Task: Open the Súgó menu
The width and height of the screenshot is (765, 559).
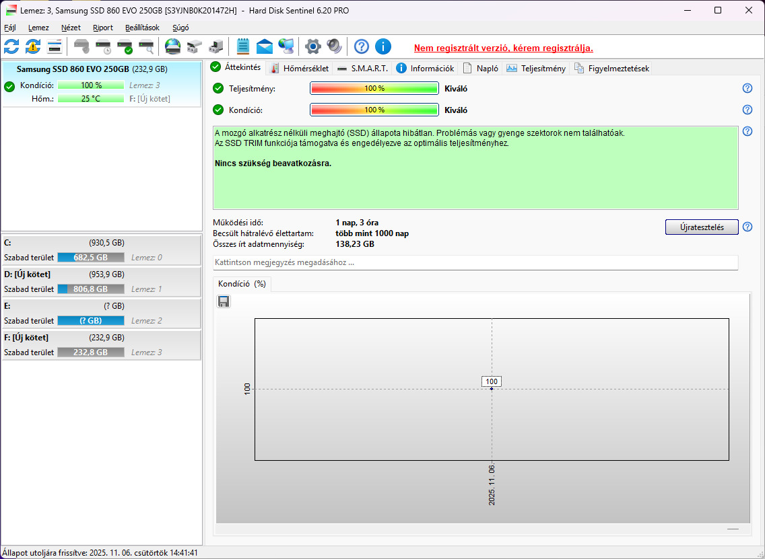Action: point(180,28)
